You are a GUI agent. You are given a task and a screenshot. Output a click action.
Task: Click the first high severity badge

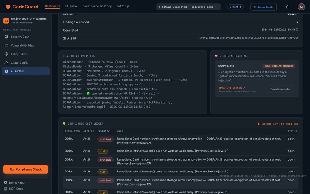[x=103, y=151]
